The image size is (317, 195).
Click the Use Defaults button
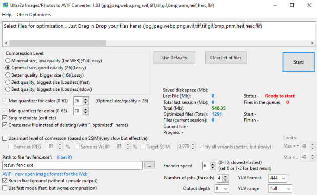click(x=174, y=58)
